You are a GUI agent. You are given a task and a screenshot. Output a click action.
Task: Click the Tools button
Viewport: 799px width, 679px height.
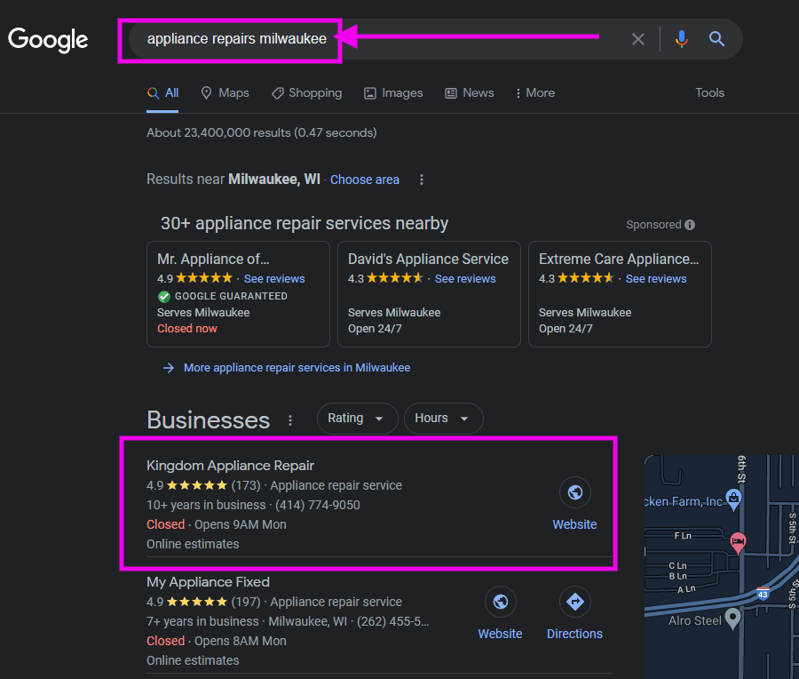pos(709,92)
